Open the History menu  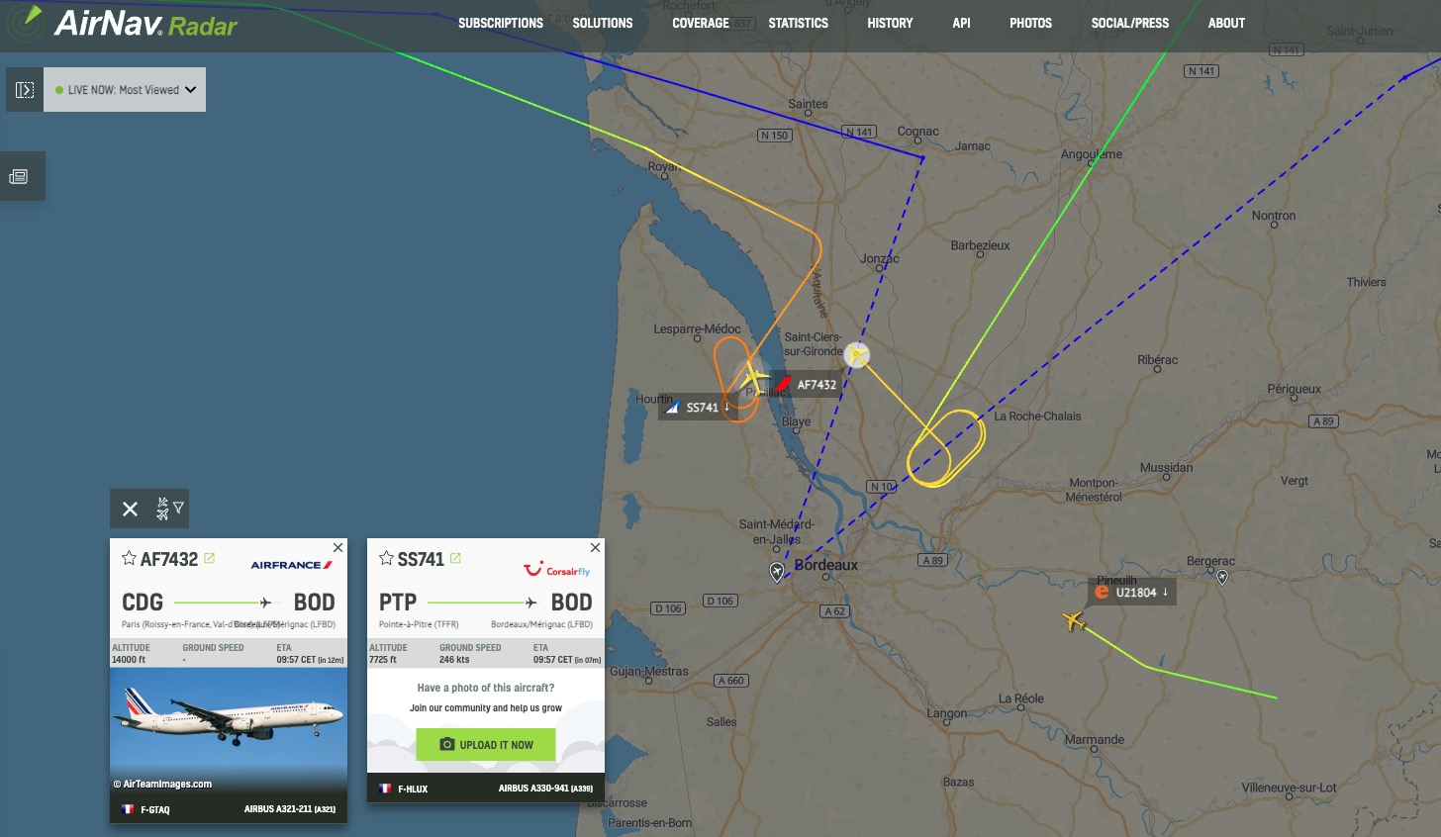pyautogui.click(x=890, y=23)
